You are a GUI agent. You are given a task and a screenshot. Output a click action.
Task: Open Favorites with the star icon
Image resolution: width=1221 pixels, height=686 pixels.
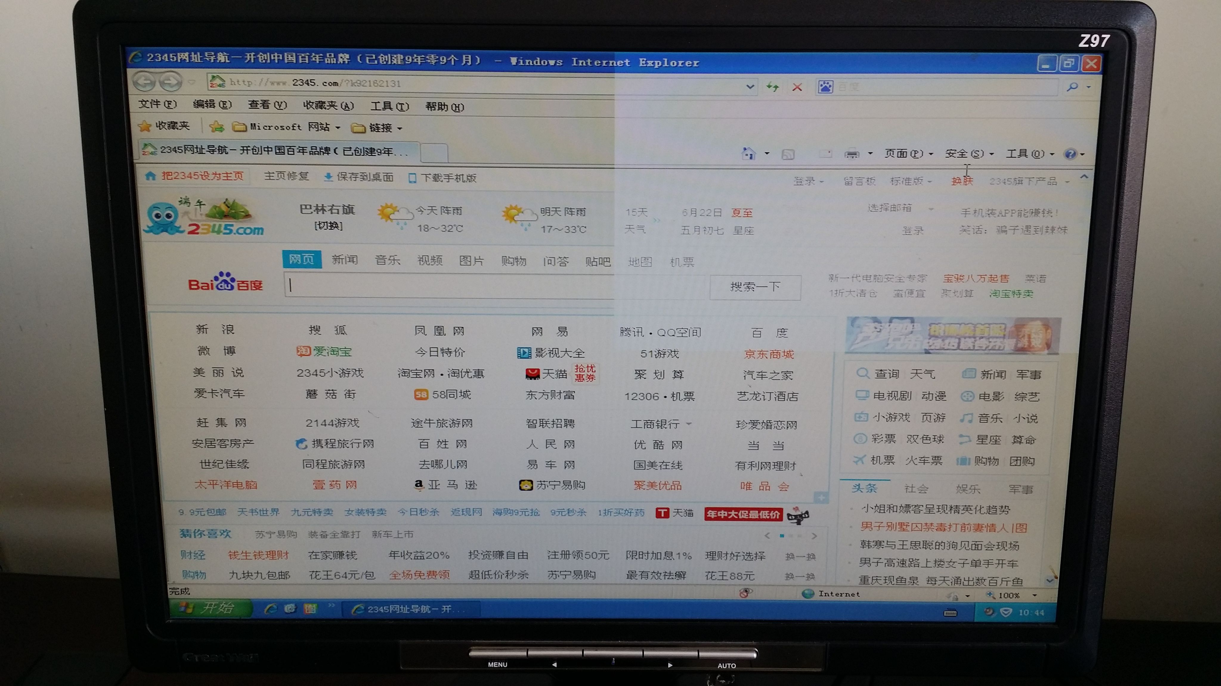[144, 126]
